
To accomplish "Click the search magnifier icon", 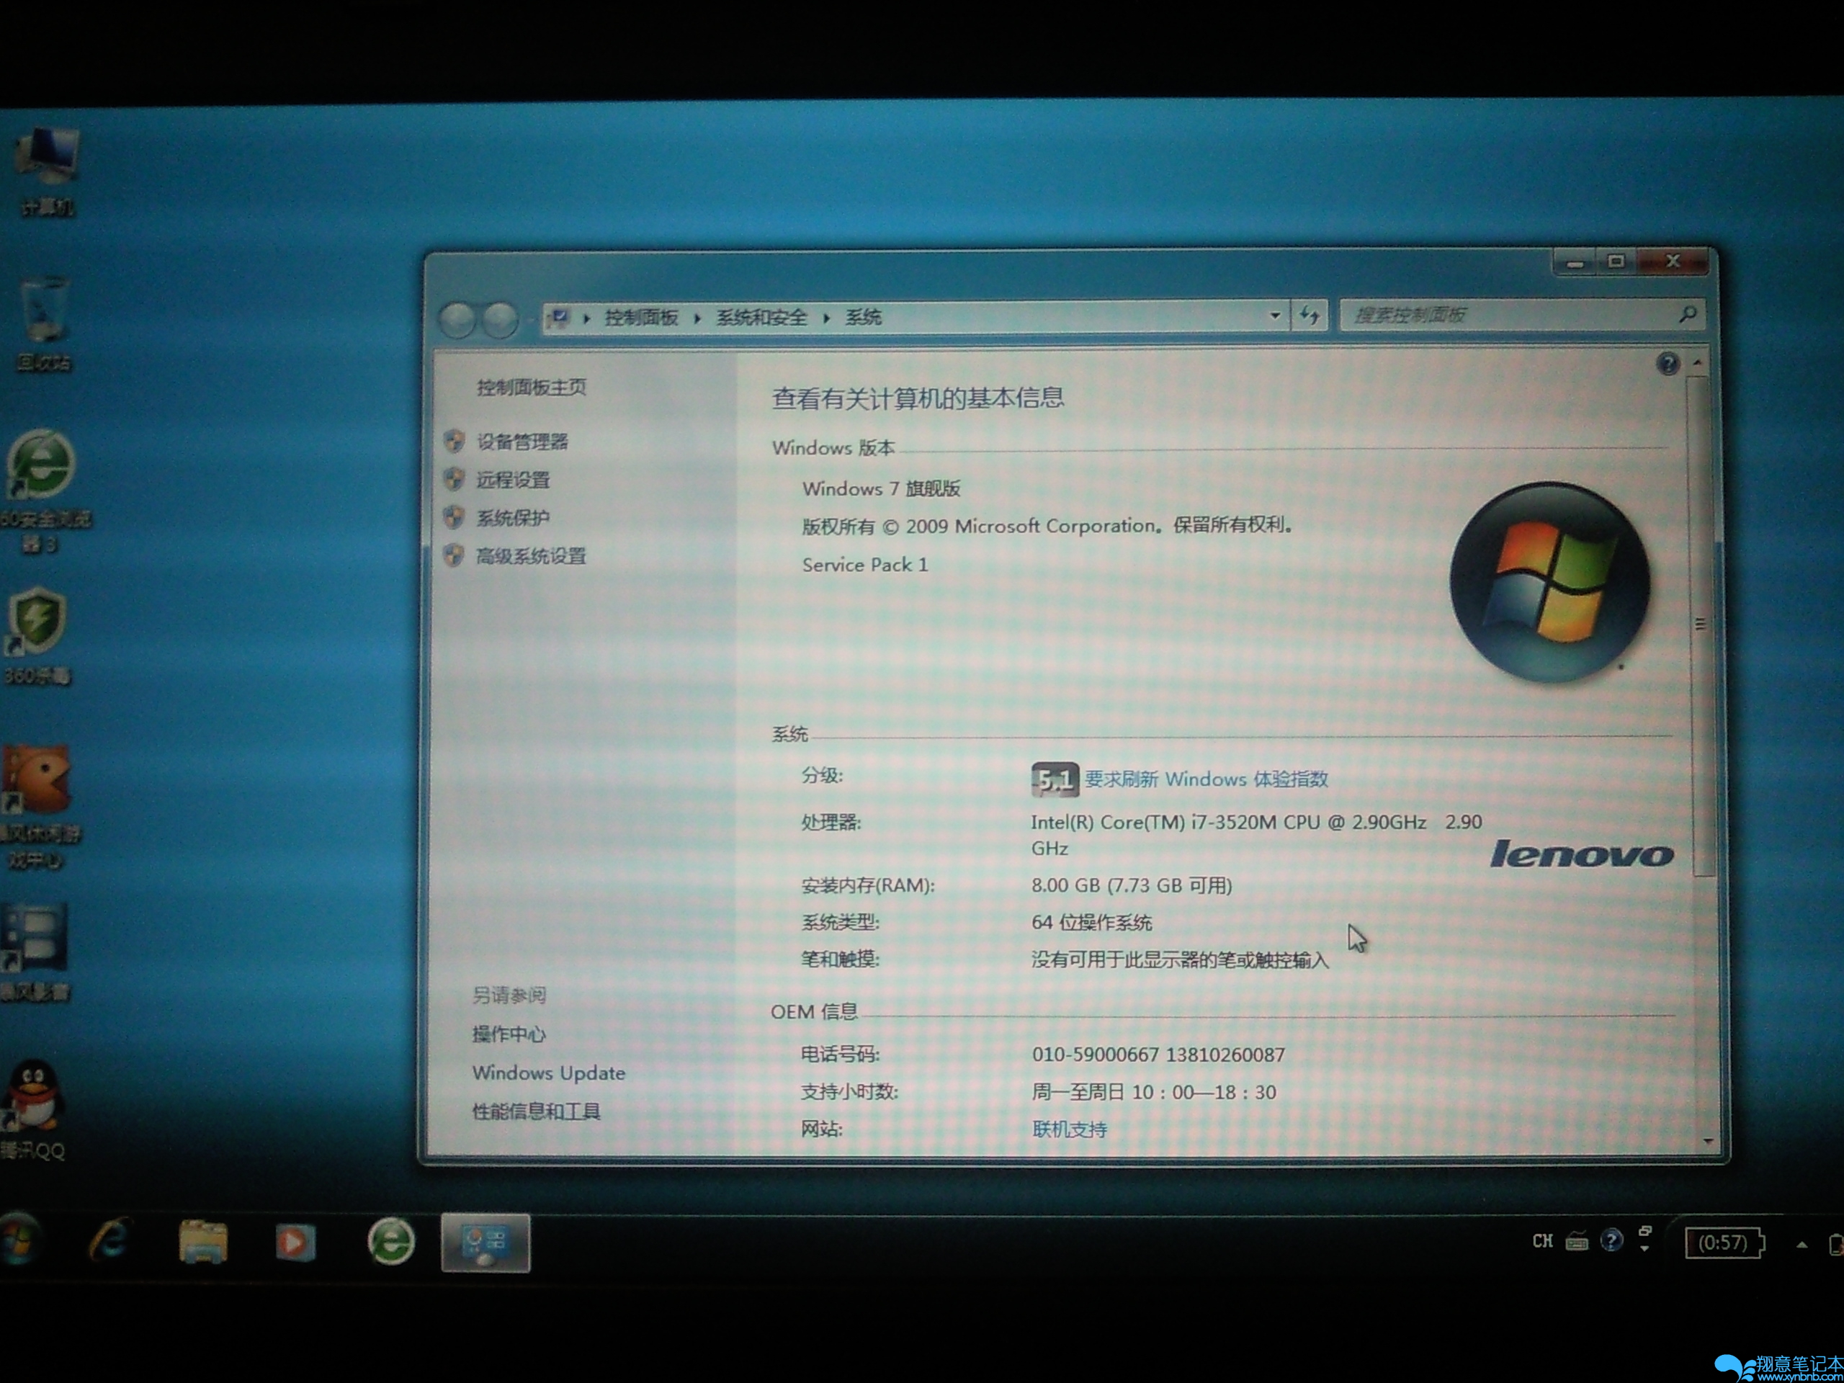I will pos(1687,314).
